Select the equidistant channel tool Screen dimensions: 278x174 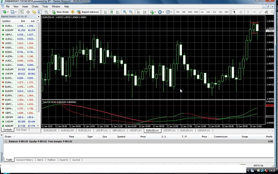pyautogui.click(x=266, y=12)
